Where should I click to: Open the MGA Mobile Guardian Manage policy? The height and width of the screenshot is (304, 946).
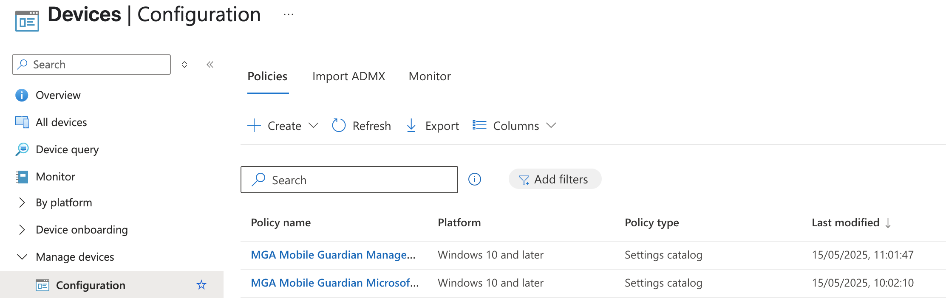pyautogui.click(x=333, y=255)
